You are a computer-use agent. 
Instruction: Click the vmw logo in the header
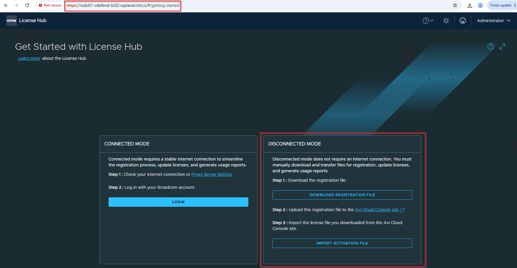pyautogui.click(x=12, y=21)
